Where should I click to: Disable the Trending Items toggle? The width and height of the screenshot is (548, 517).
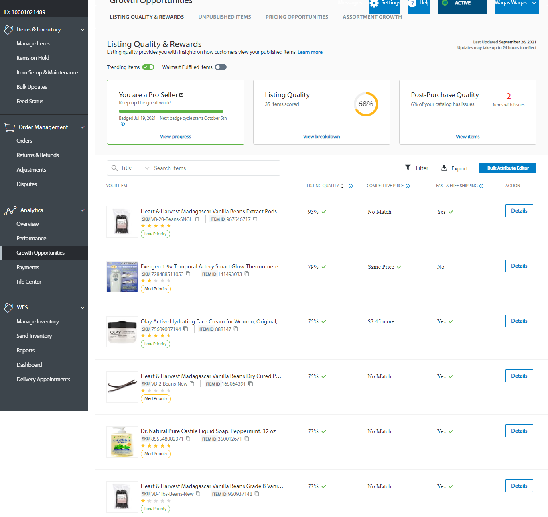148,67
